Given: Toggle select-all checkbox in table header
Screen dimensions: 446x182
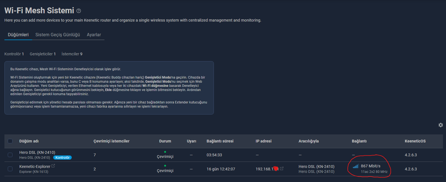Looking at the screenshot, I should coord(10,141).
